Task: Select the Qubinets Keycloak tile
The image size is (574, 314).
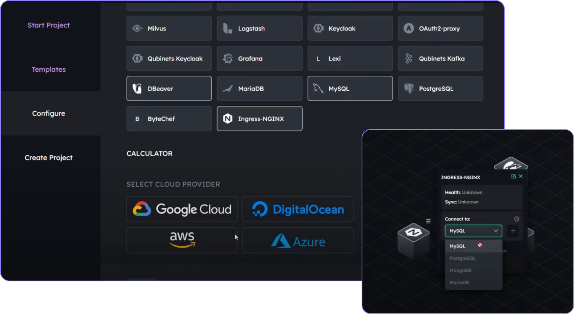Action: [x=169, y=58]
